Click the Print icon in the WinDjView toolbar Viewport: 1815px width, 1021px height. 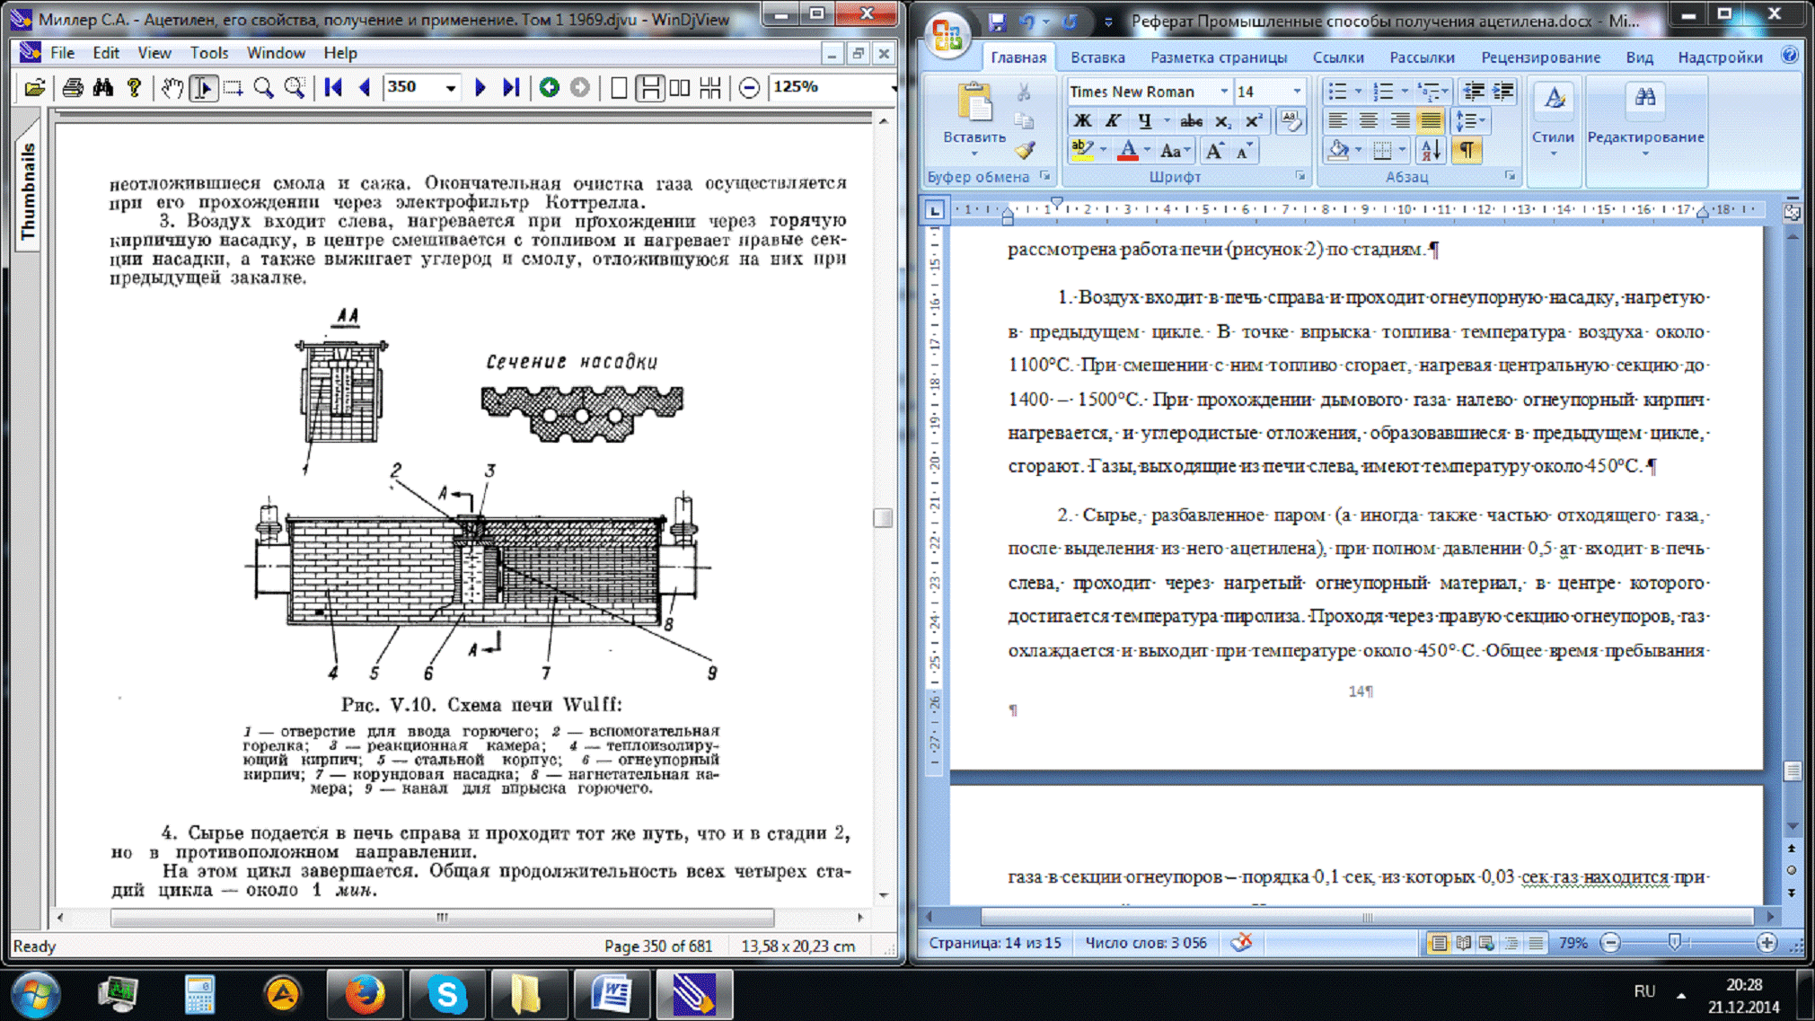73,87
